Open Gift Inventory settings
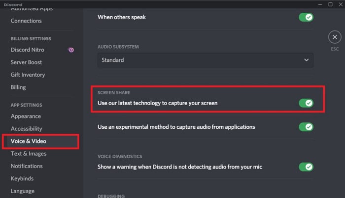 (x=28, y=75)
